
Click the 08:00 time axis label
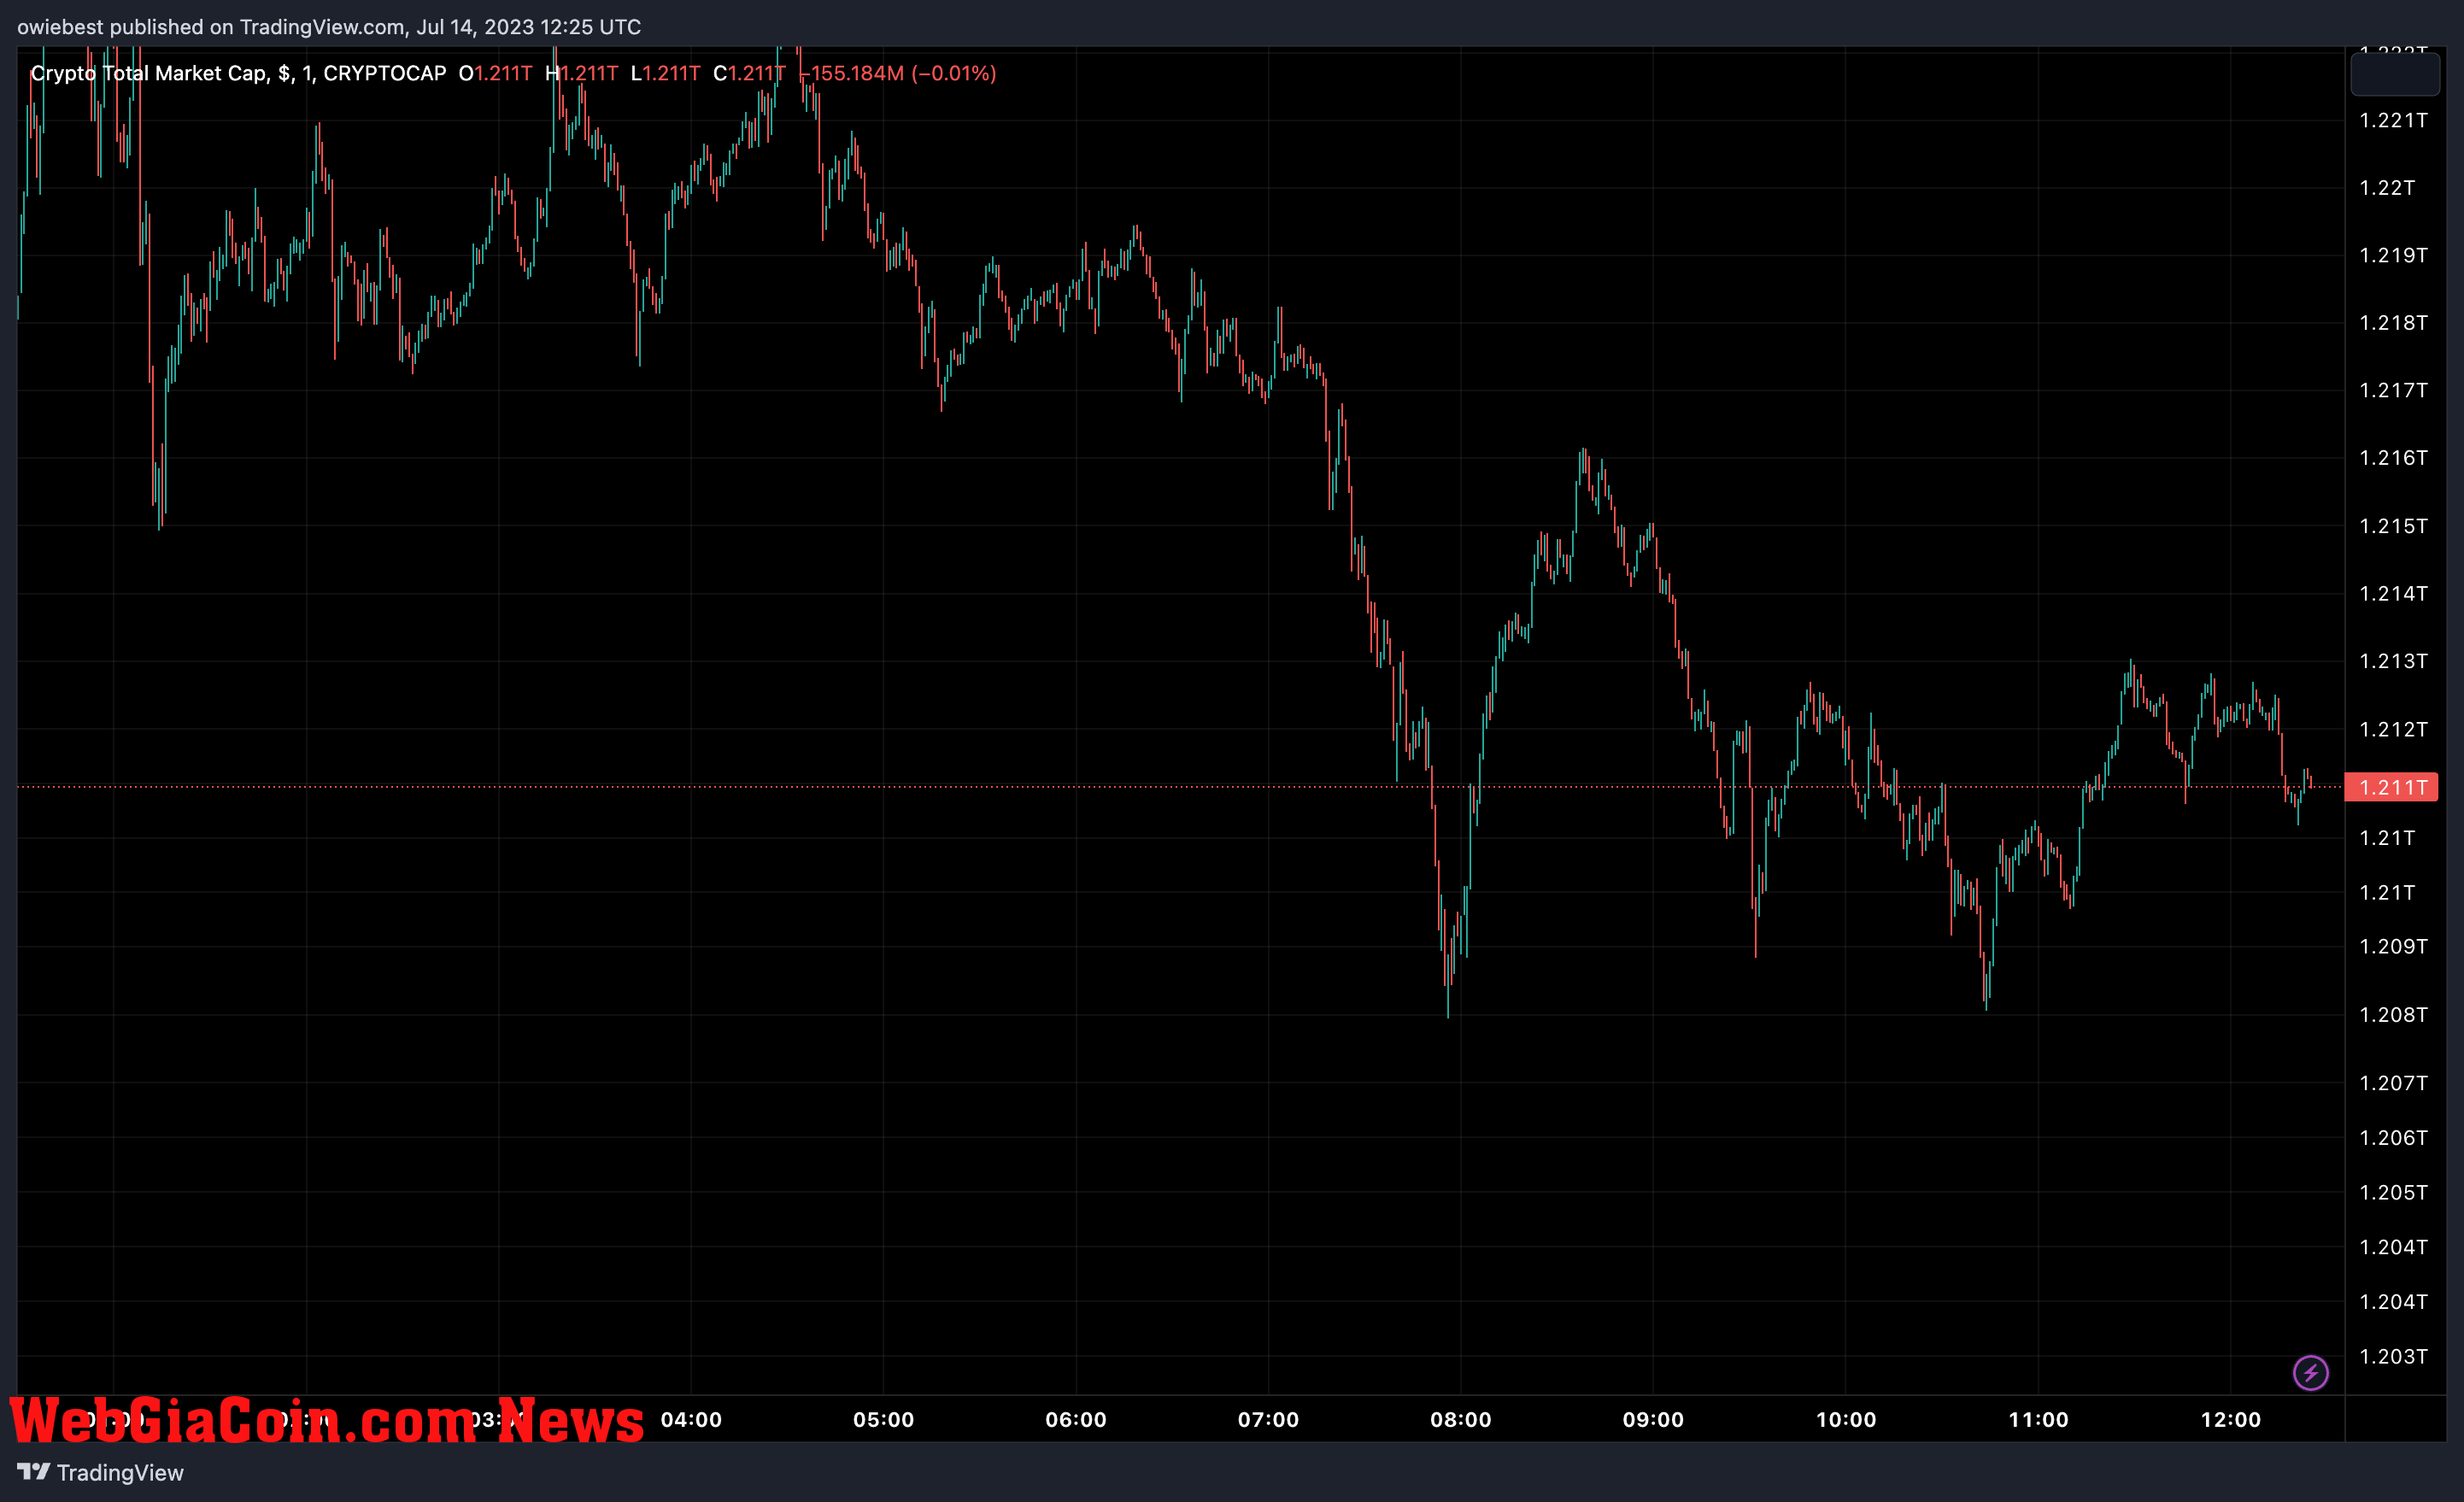[1461, 1420]
